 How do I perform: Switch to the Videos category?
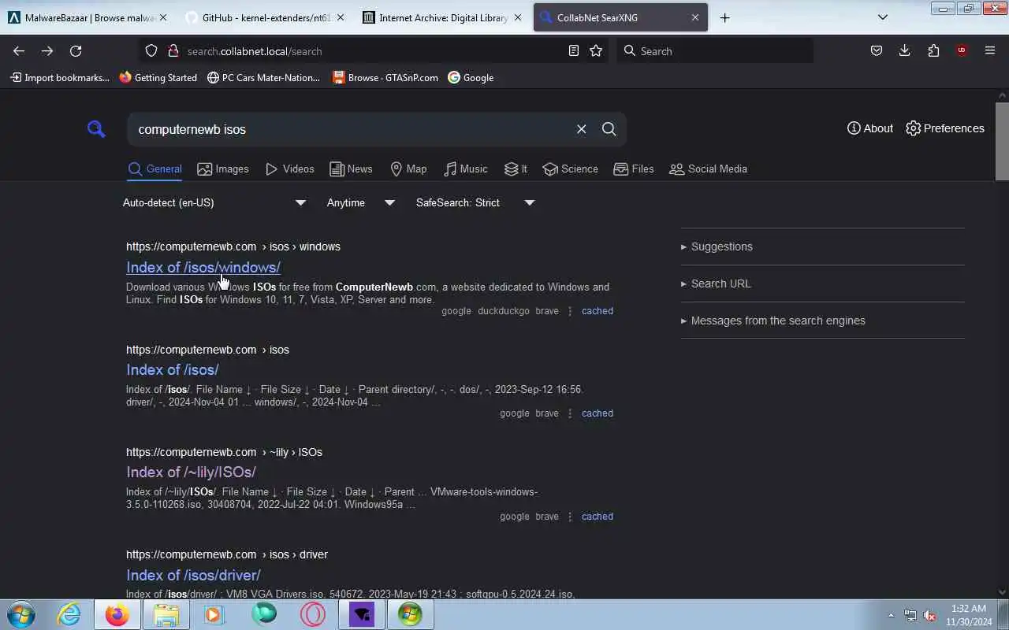pos(289,169)
